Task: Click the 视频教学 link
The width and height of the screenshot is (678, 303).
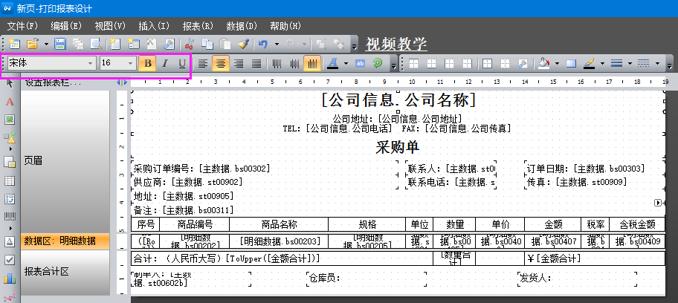Action: click(396, 43)
